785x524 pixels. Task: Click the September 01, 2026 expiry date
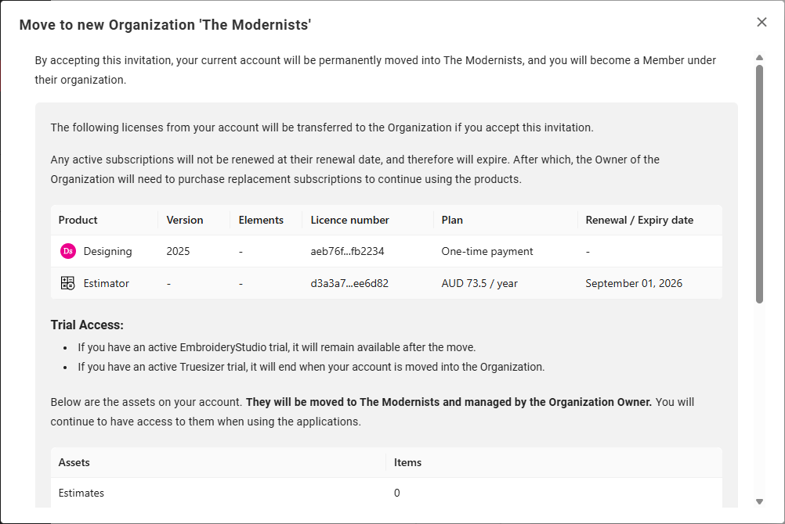634,283
